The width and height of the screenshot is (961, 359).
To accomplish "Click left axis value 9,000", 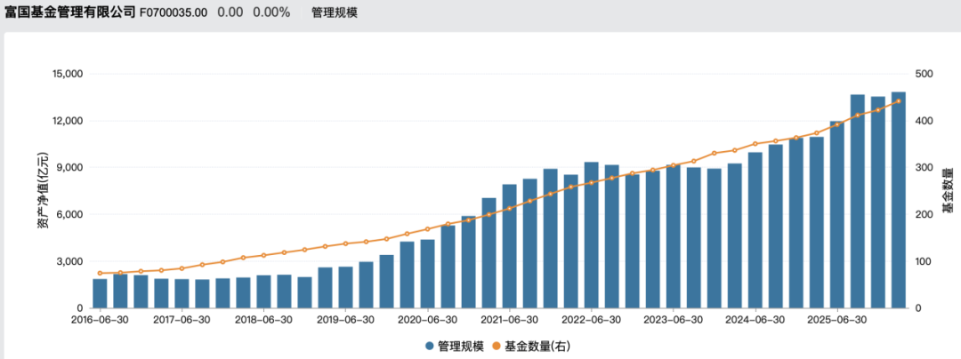I will pyautogui.click(x=71, y=168).
